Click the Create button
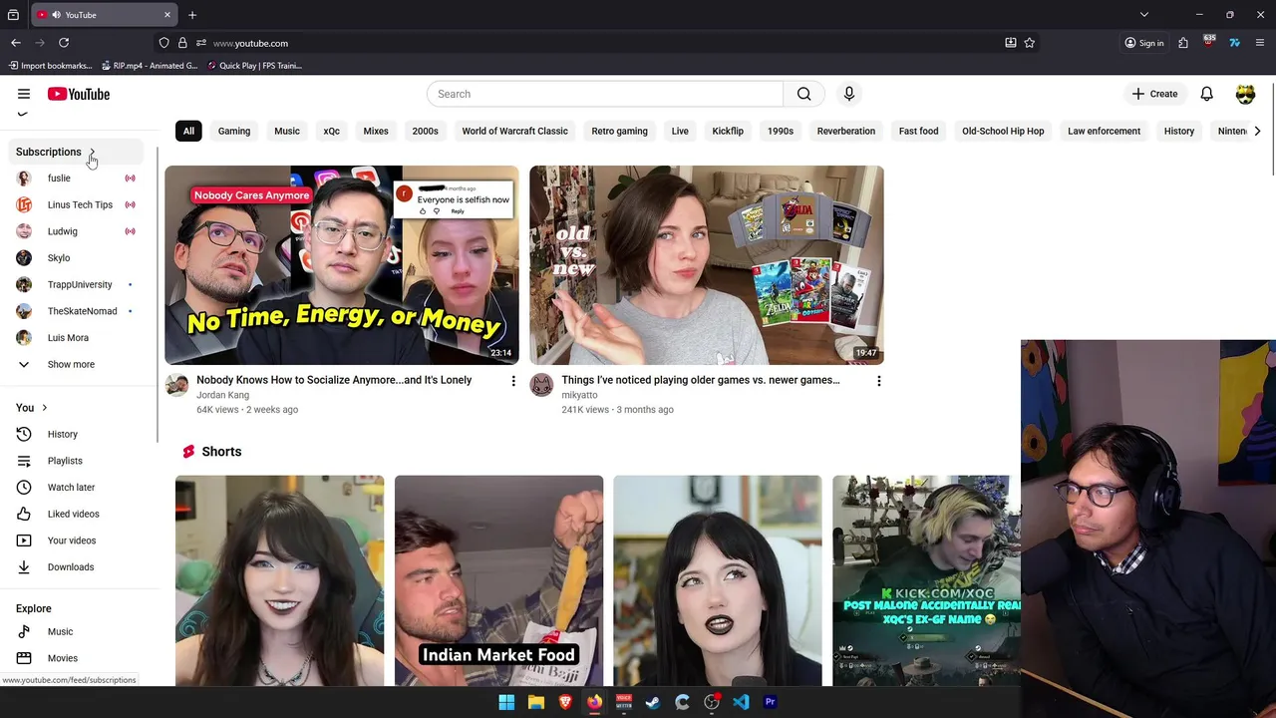 click(x=1154, y=94)
